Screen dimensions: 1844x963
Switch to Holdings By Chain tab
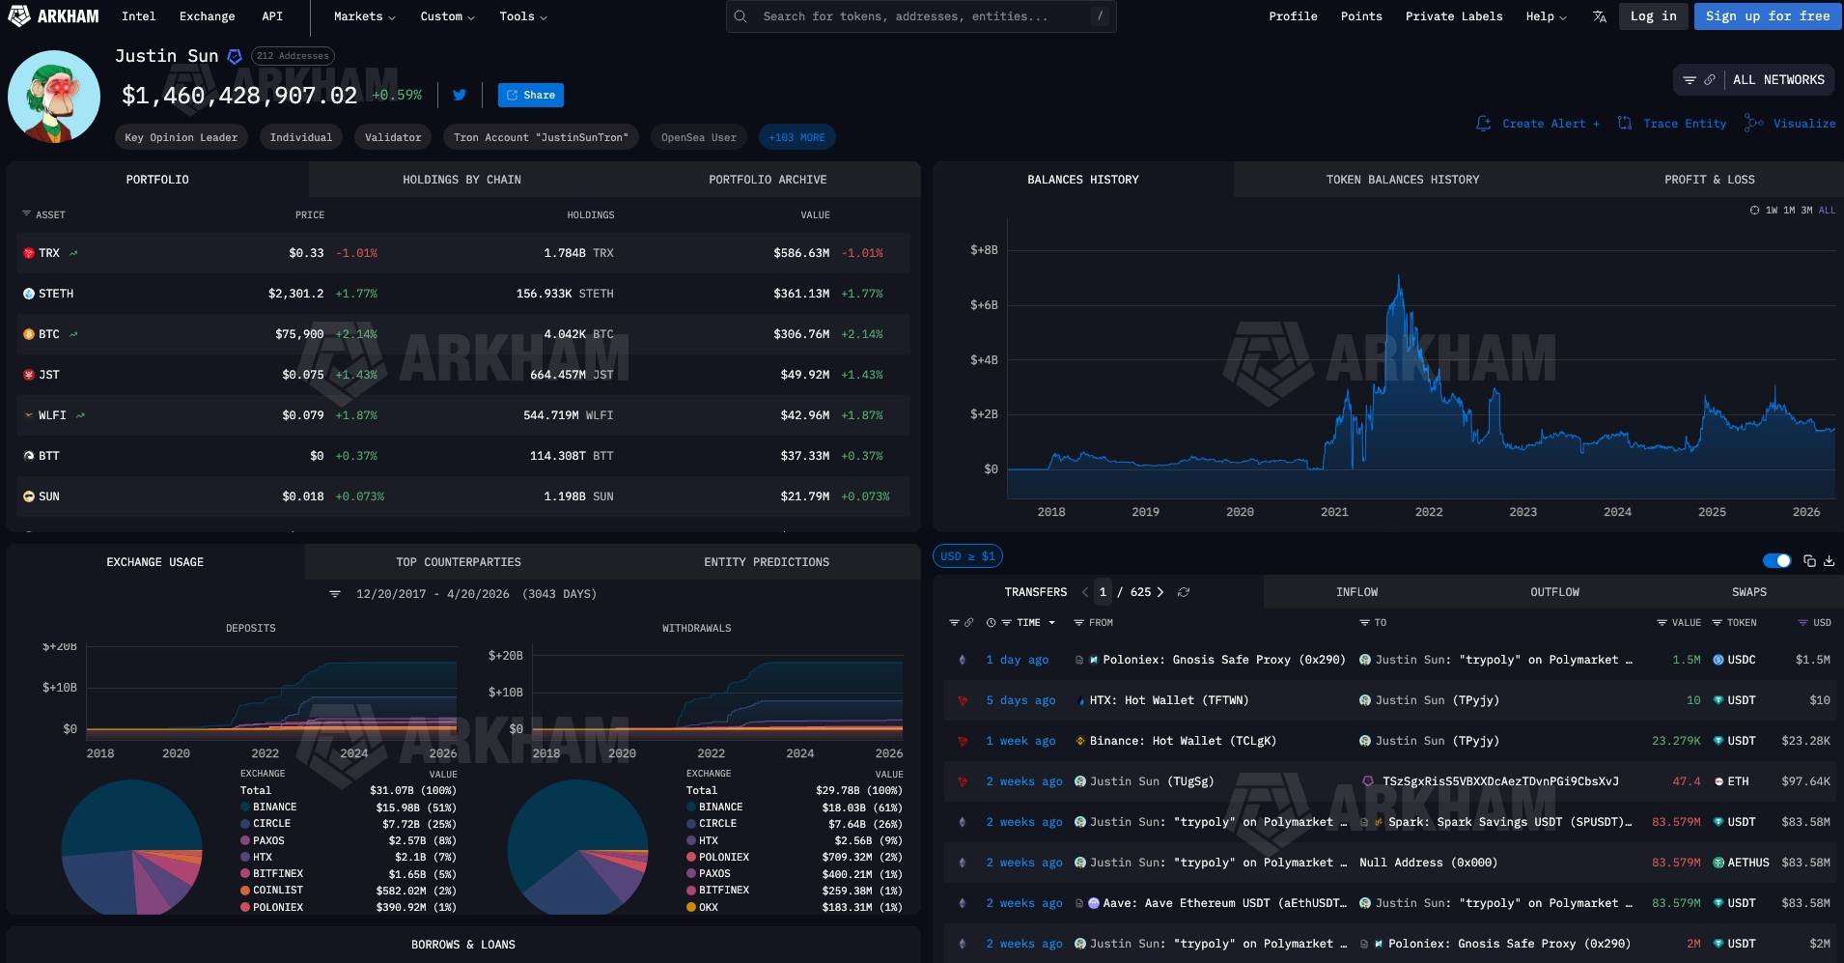point(461,180)
